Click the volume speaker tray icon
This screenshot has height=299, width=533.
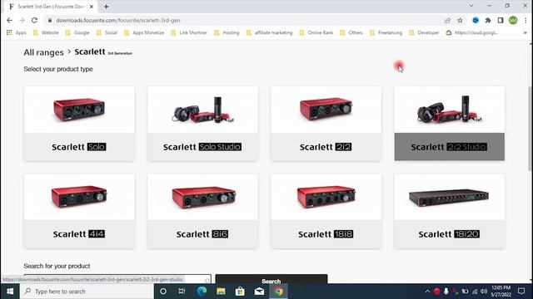point(484,292)
